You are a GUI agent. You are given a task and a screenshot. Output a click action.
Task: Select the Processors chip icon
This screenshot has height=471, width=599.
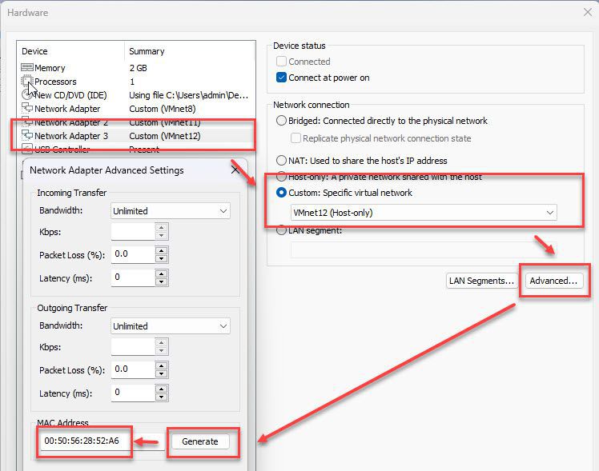pyautogui.click(x=26, y=82)
